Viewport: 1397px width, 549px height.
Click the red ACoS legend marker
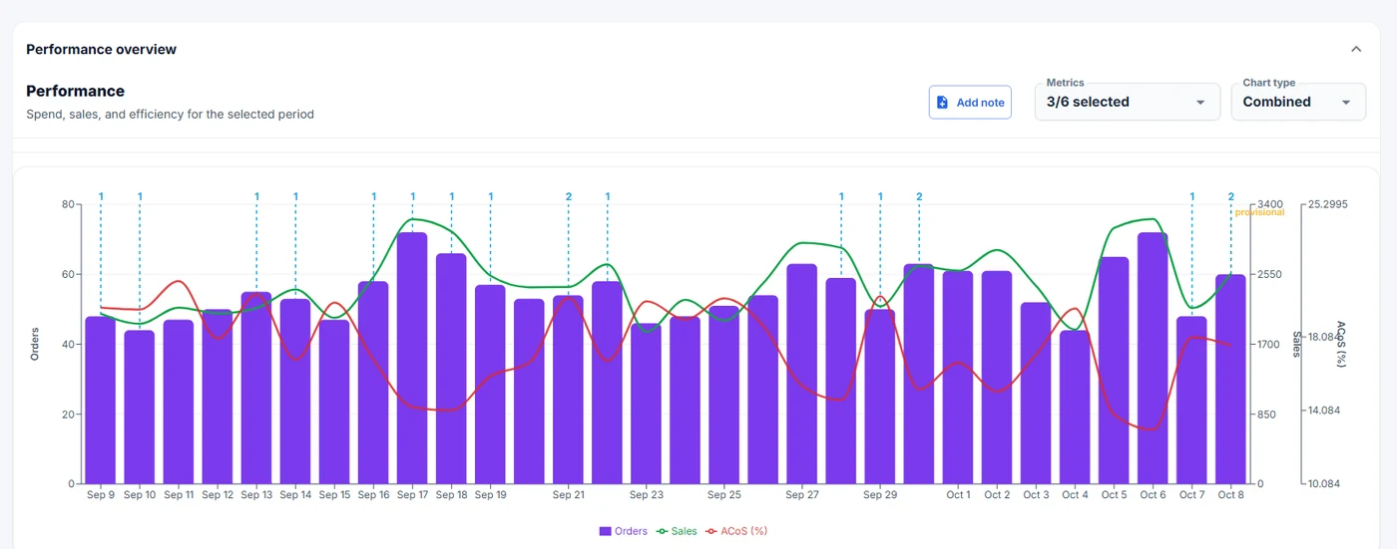[x=711, y=531]
